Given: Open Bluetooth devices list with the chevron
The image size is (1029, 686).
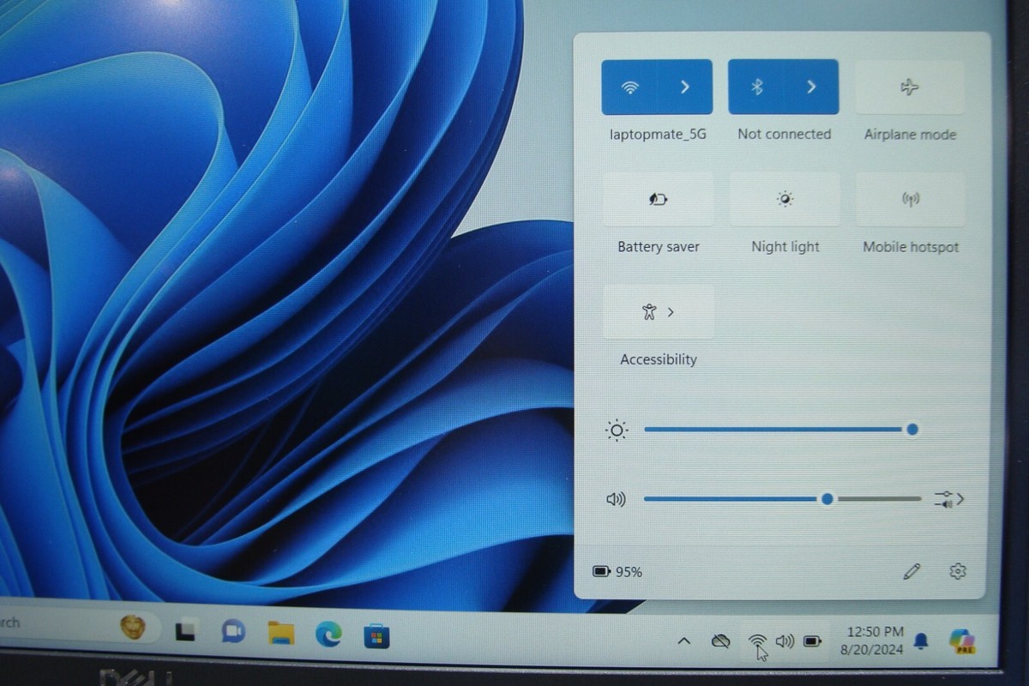Looking at the screenshot, I should click(x=811, y=87).
